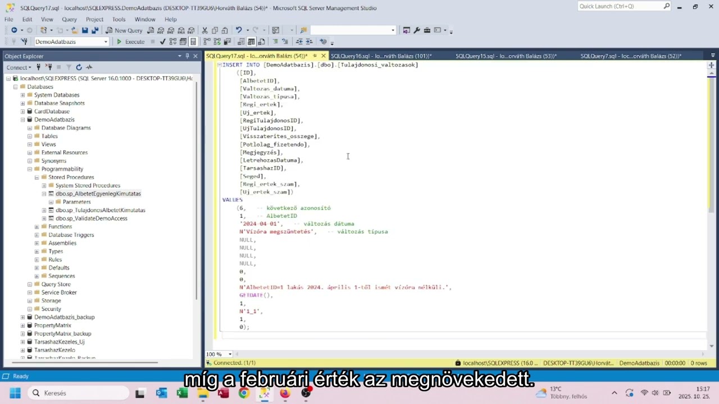Image resolution: width=719 pixels, height=404 pixels.
Task: Click the Display Estimated Execution Plan icon
Action: (x=173, y=42)
